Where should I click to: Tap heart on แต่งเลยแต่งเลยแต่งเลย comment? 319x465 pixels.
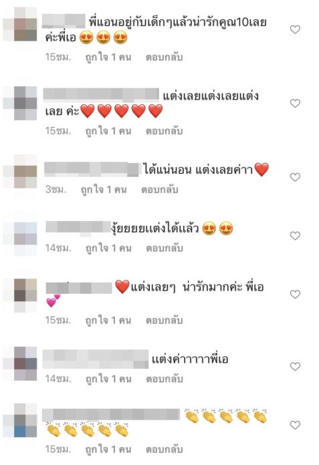coord(295,103)
